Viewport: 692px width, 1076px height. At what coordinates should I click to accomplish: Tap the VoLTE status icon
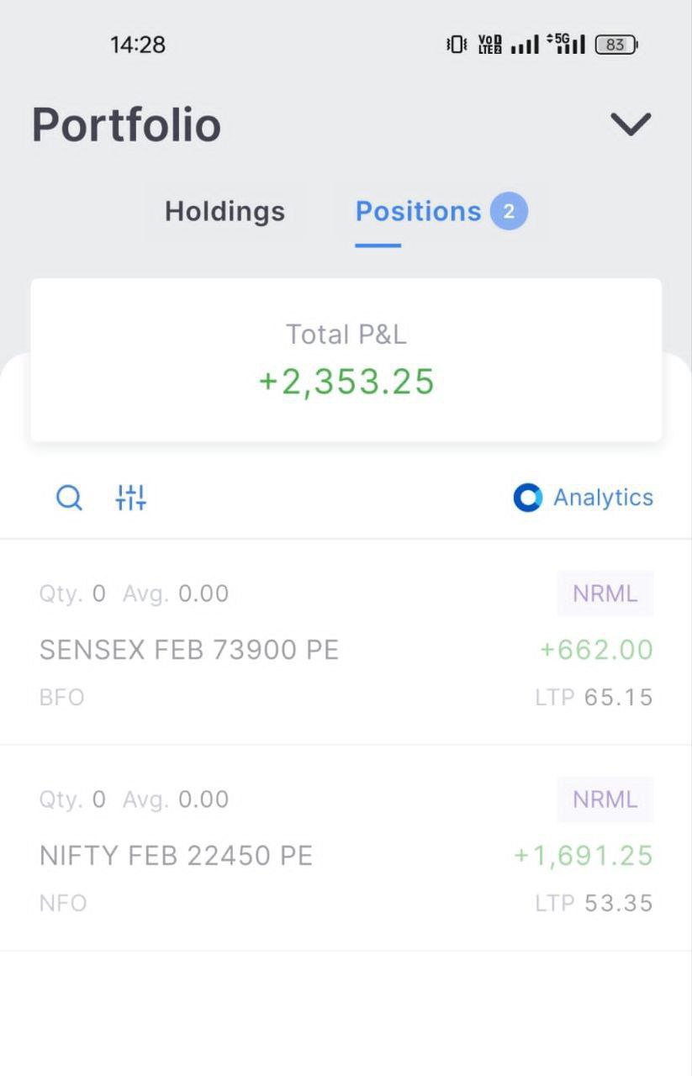click(489, 45)
